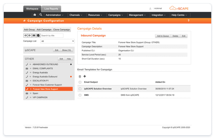Expand the Campaigns menu
This screenshot has width=215, height=139.
click(115, 15)
